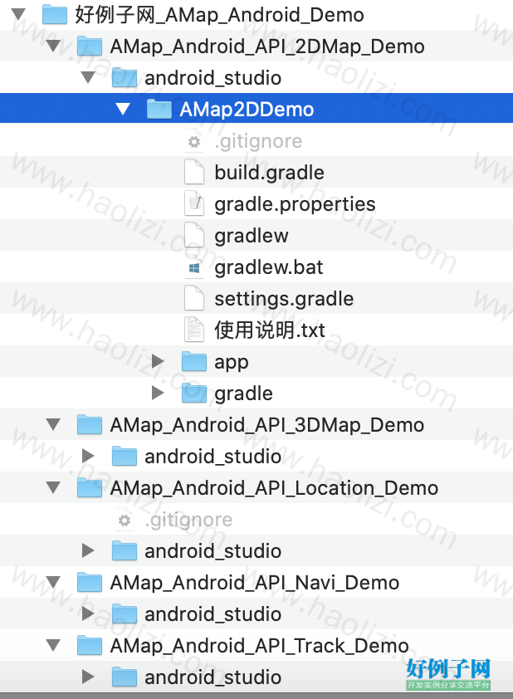Expand android_studio under Track_Demo
The height and width of the screenshot is (699, 513).
click(x=88, y=677)
